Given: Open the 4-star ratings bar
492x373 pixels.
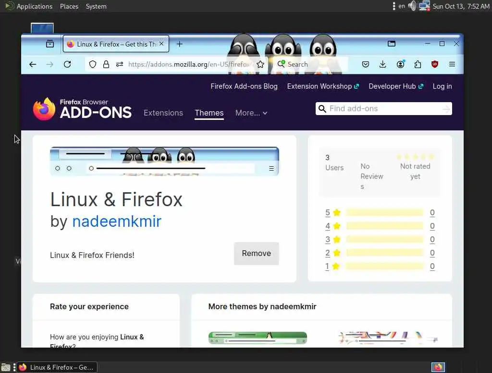Looking at the screenshot, I should (385, 226).
